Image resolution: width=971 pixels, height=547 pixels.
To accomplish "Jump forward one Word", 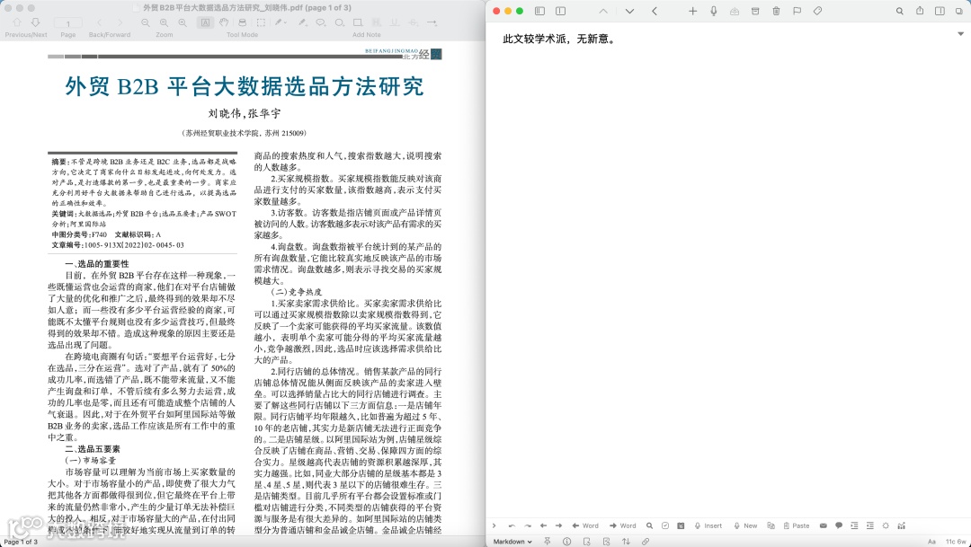I will tap(622, 526).
